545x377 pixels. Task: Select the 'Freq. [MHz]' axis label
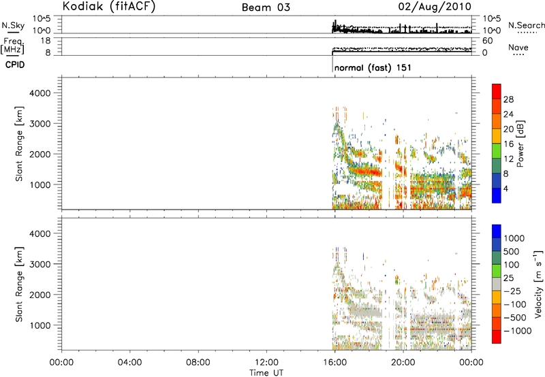click(12, 46)
